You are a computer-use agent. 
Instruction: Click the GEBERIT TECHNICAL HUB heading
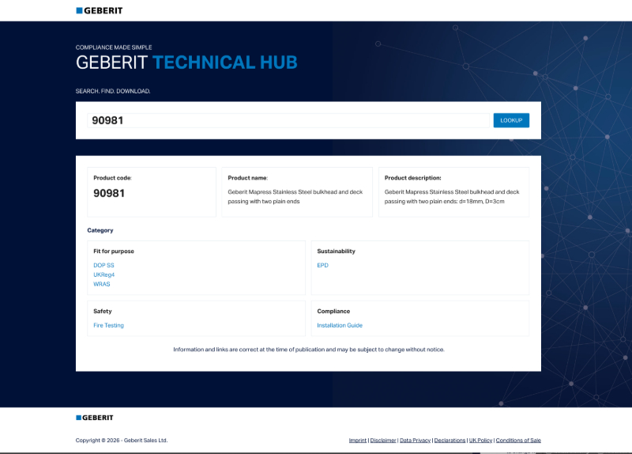coord(186,62)
